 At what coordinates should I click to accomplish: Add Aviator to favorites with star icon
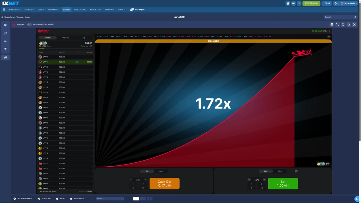[349, 25]
